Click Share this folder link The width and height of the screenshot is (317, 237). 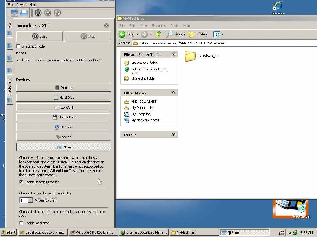143,78
